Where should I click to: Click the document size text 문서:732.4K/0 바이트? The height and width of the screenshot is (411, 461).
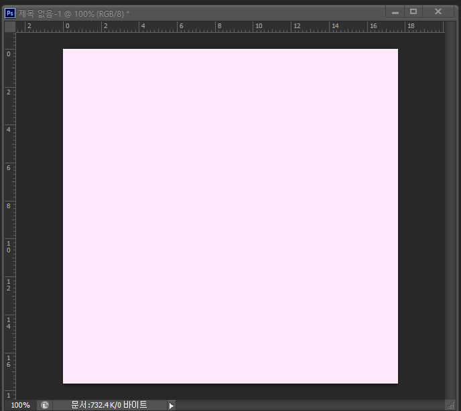(x=109, y=405)
